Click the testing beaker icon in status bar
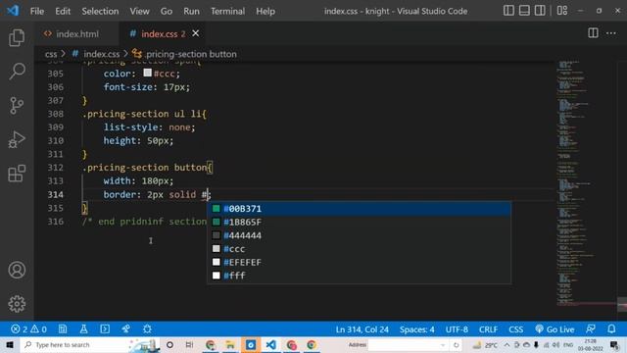The height and width of the screenshot is (353, 627). coord(83,329)
